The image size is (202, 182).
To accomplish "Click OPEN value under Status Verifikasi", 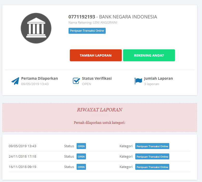I will [86, 84].
